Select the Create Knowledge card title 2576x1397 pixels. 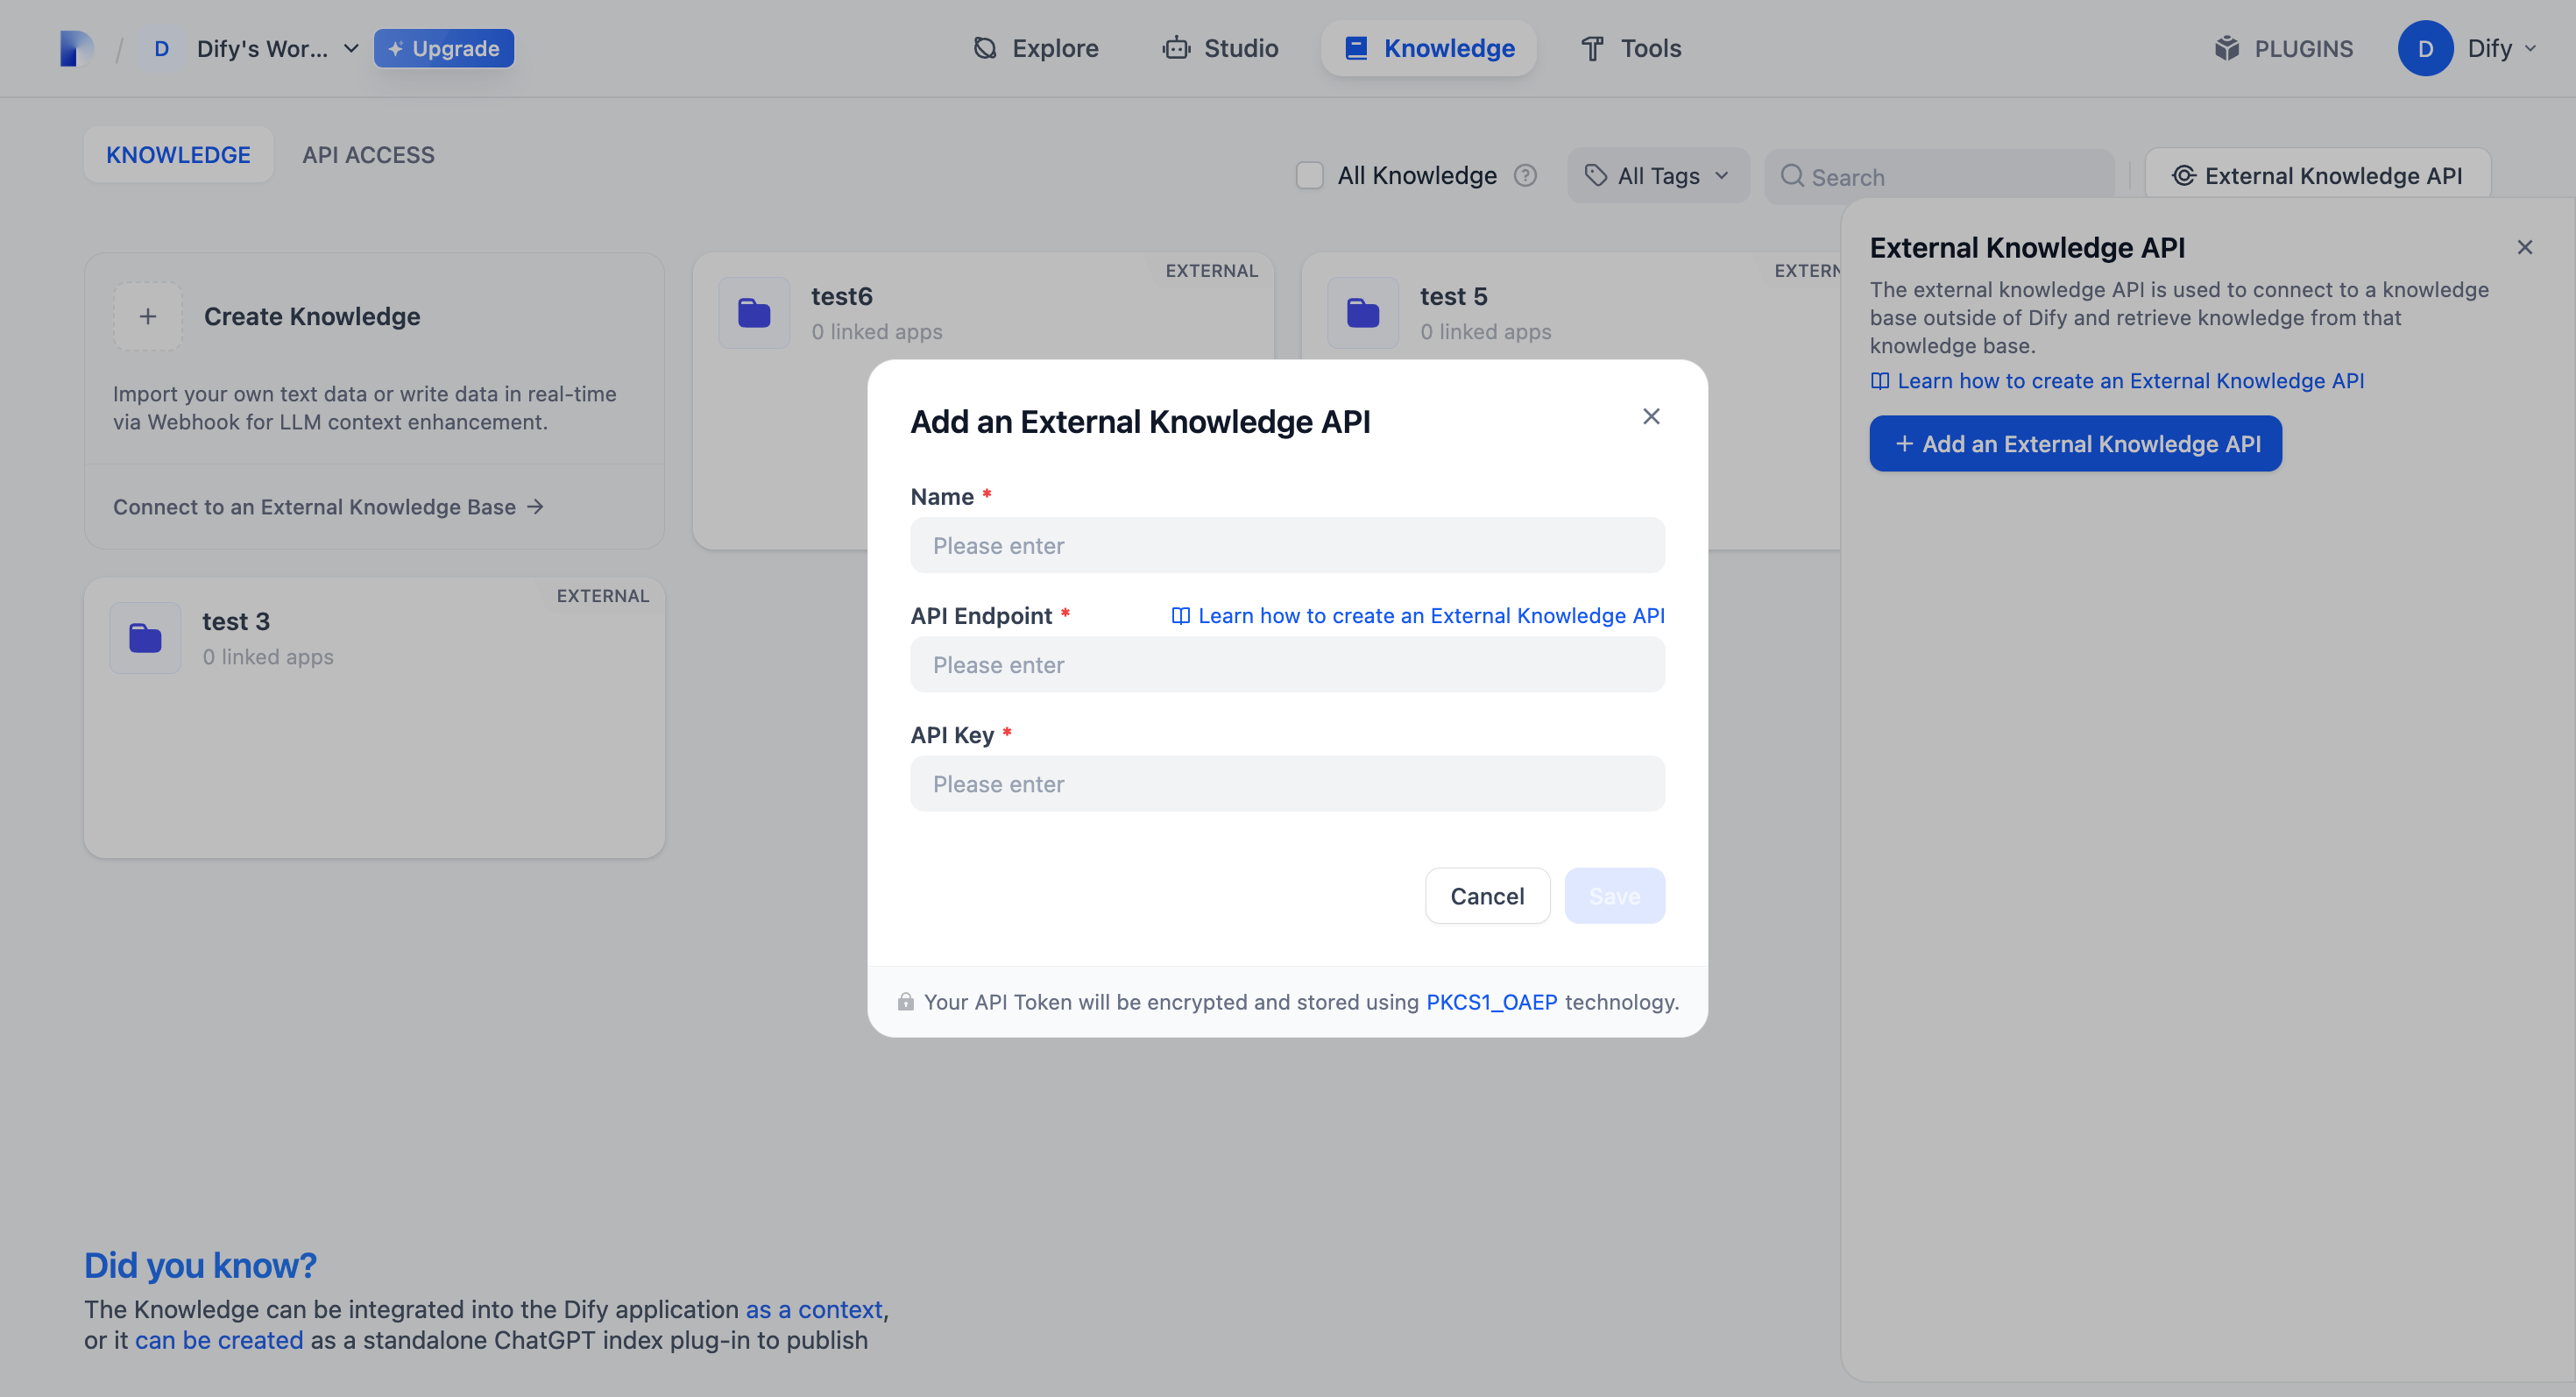coord(312,316)
